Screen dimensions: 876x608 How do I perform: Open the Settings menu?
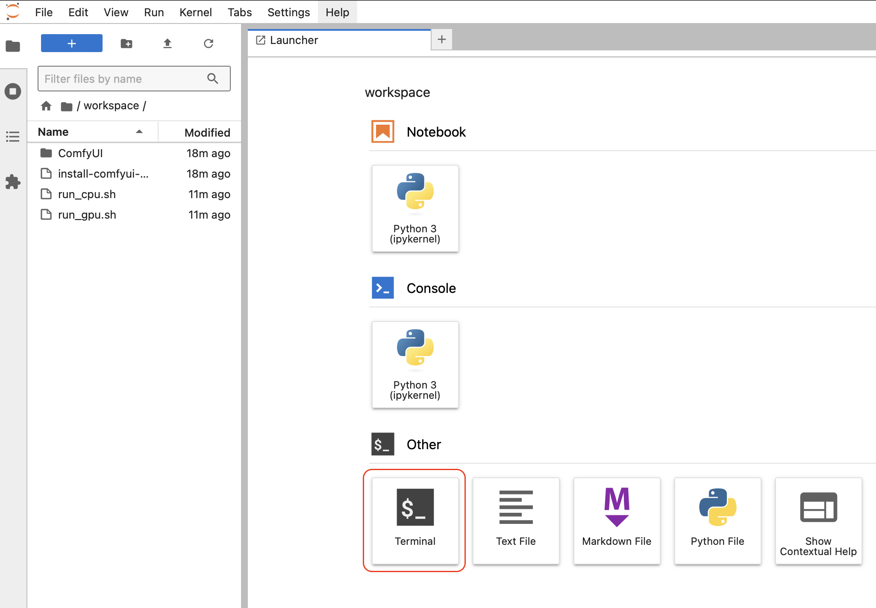pyautogui.click(x=288, y=12)
